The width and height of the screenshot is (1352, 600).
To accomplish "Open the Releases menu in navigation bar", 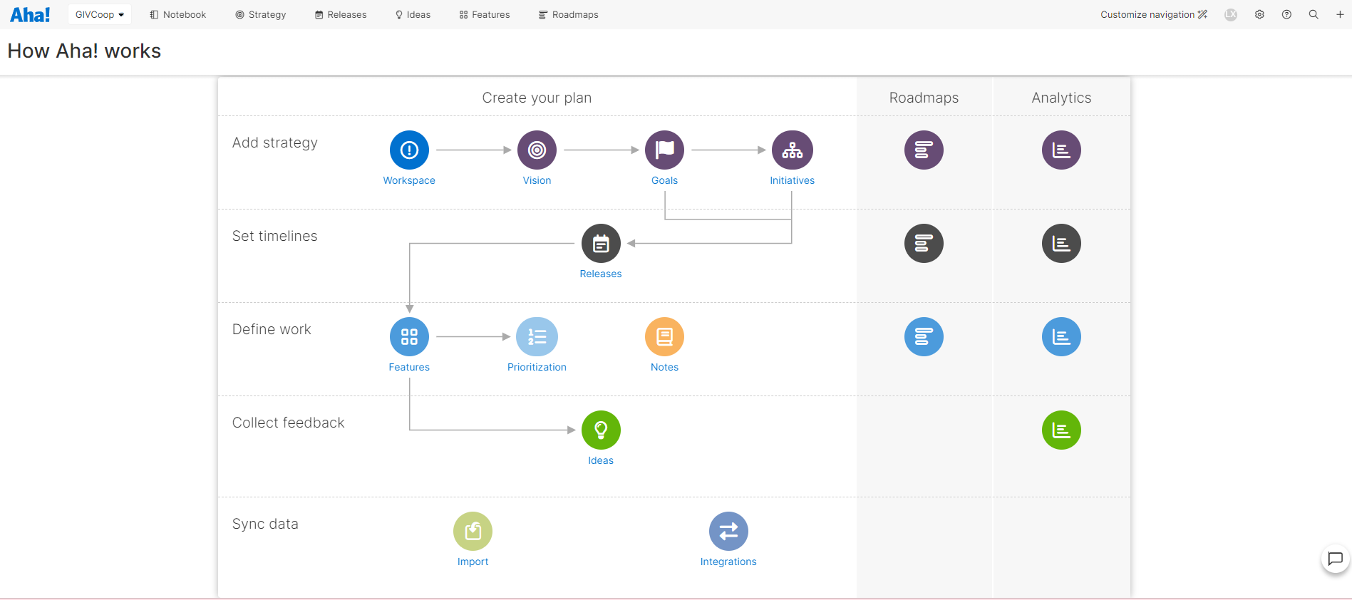I will click(x=341, y=14).
